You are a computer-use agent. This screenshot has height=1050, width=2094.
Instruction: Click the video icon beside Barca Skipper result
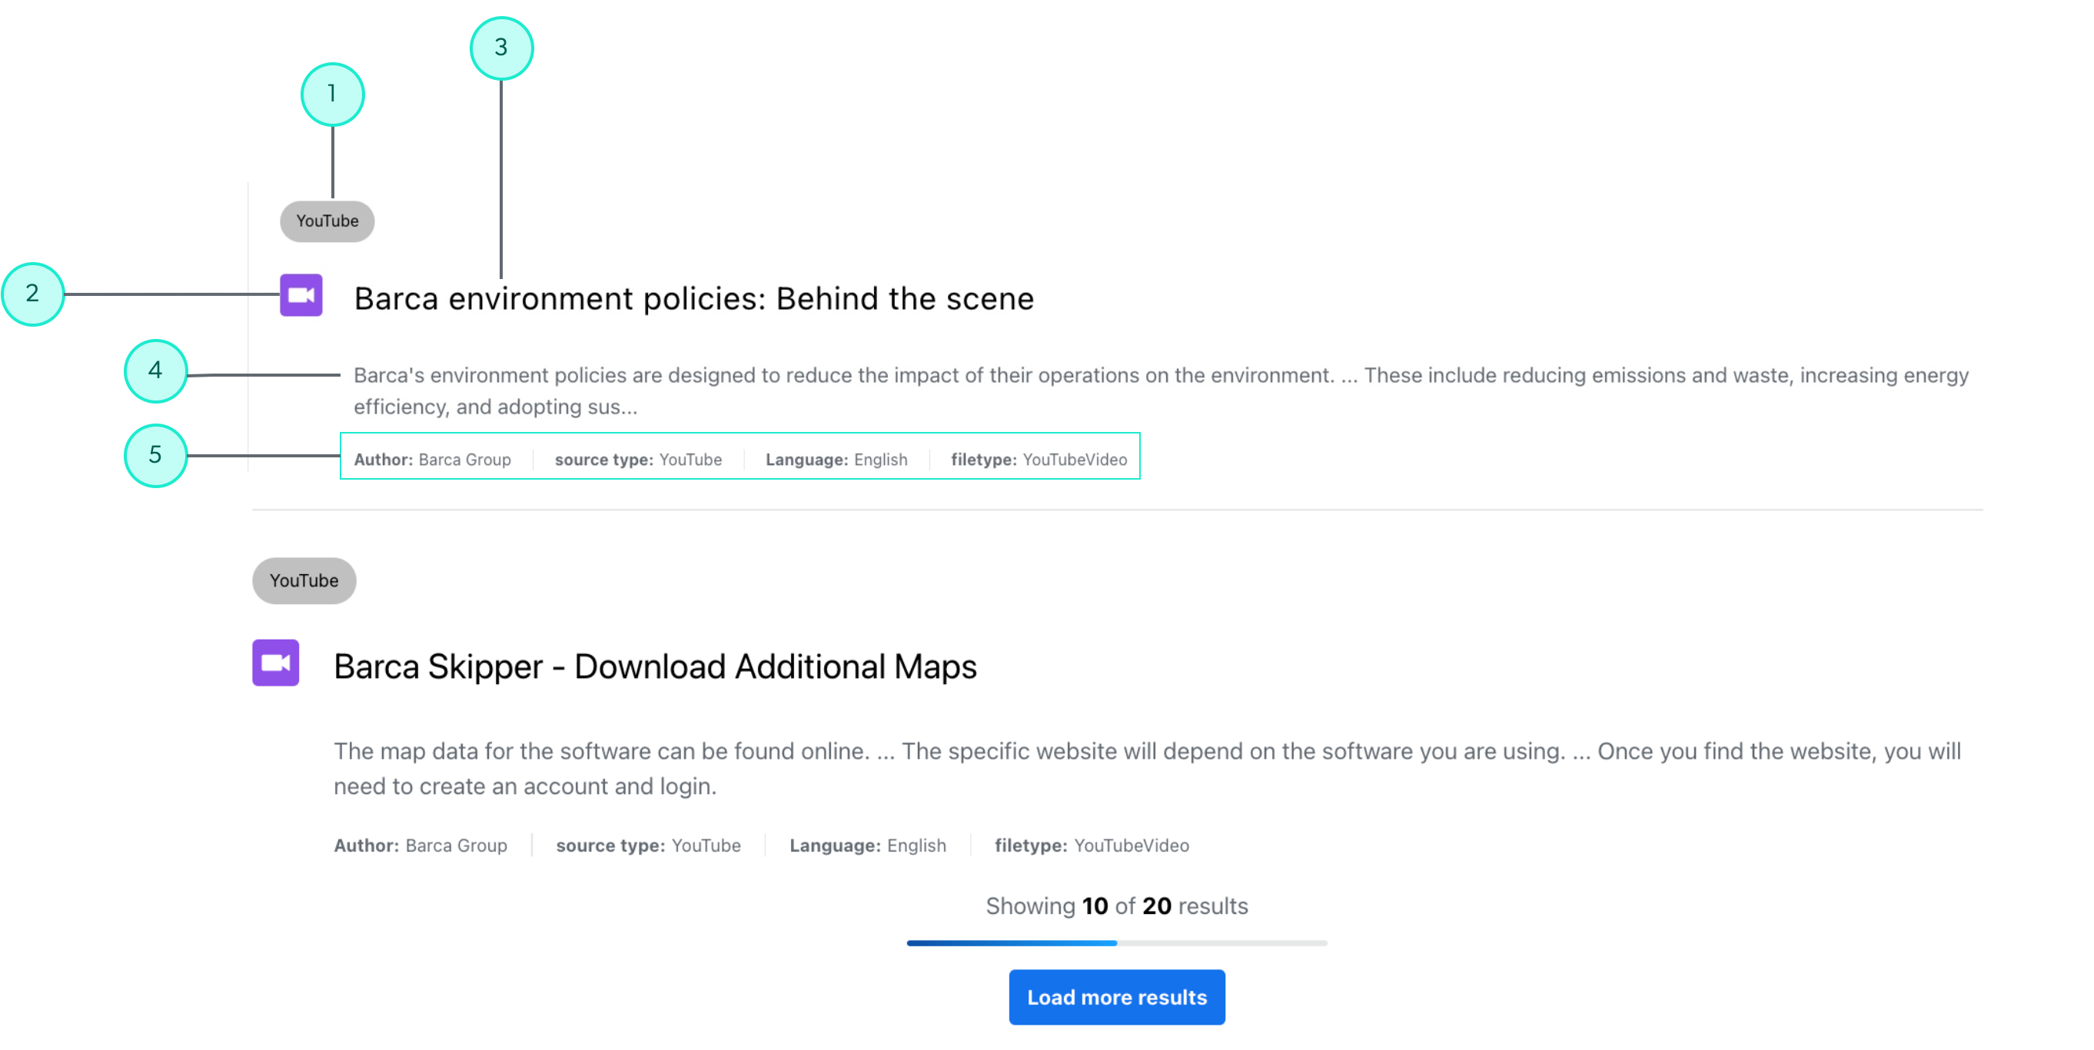275,663
